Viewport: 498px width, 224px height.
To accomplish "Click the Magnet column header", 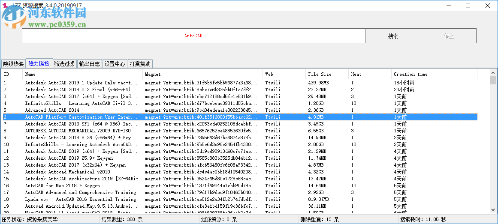I will tap(202, 74).
